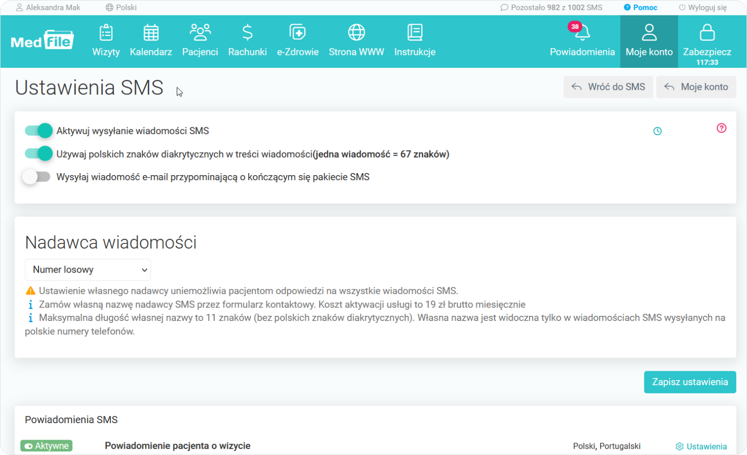Open the Moje konto tab in navbar
The image size is (747, 455).
[x=649, y=41]
